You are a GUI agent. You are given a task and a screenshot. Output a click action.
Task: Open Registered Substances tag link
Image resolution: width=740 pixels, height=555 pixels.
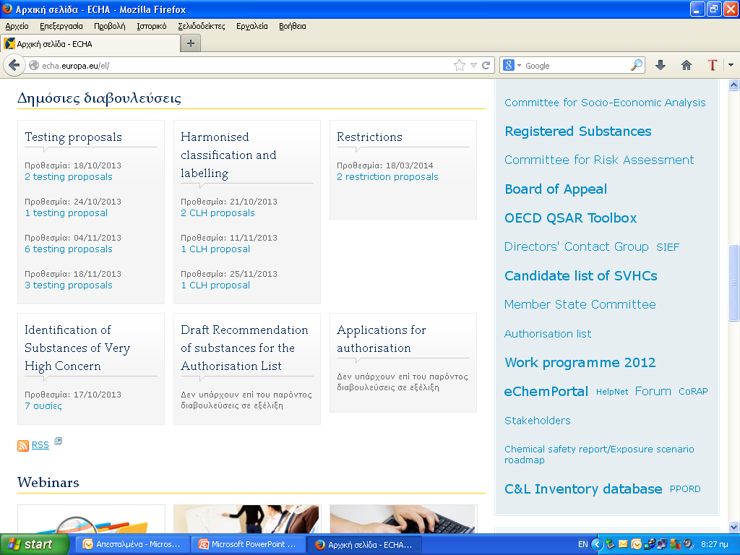[x=578, y=132]
